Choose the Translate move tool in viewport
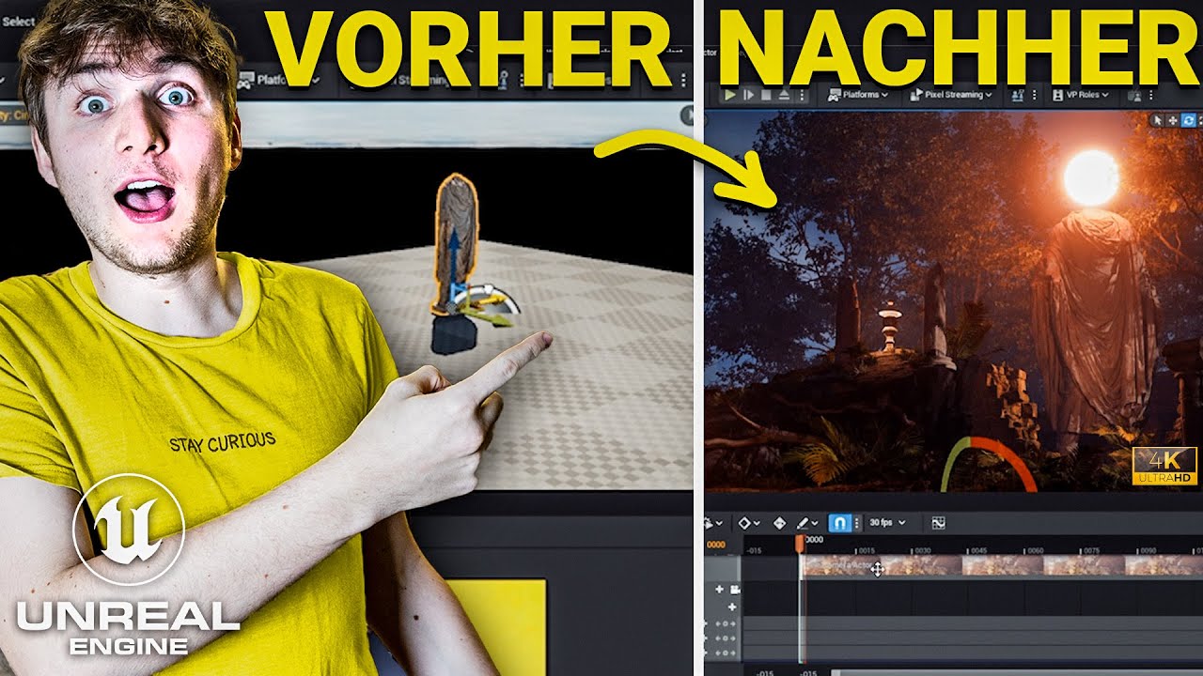1203x676 pixels. pyautogui.click(x=1172, y=120)
